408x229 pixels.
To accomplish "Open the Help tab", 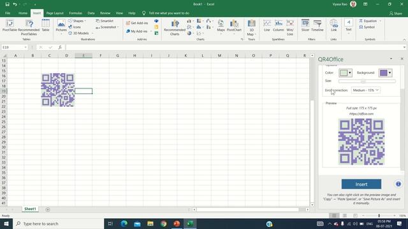I will coord(132,13).
